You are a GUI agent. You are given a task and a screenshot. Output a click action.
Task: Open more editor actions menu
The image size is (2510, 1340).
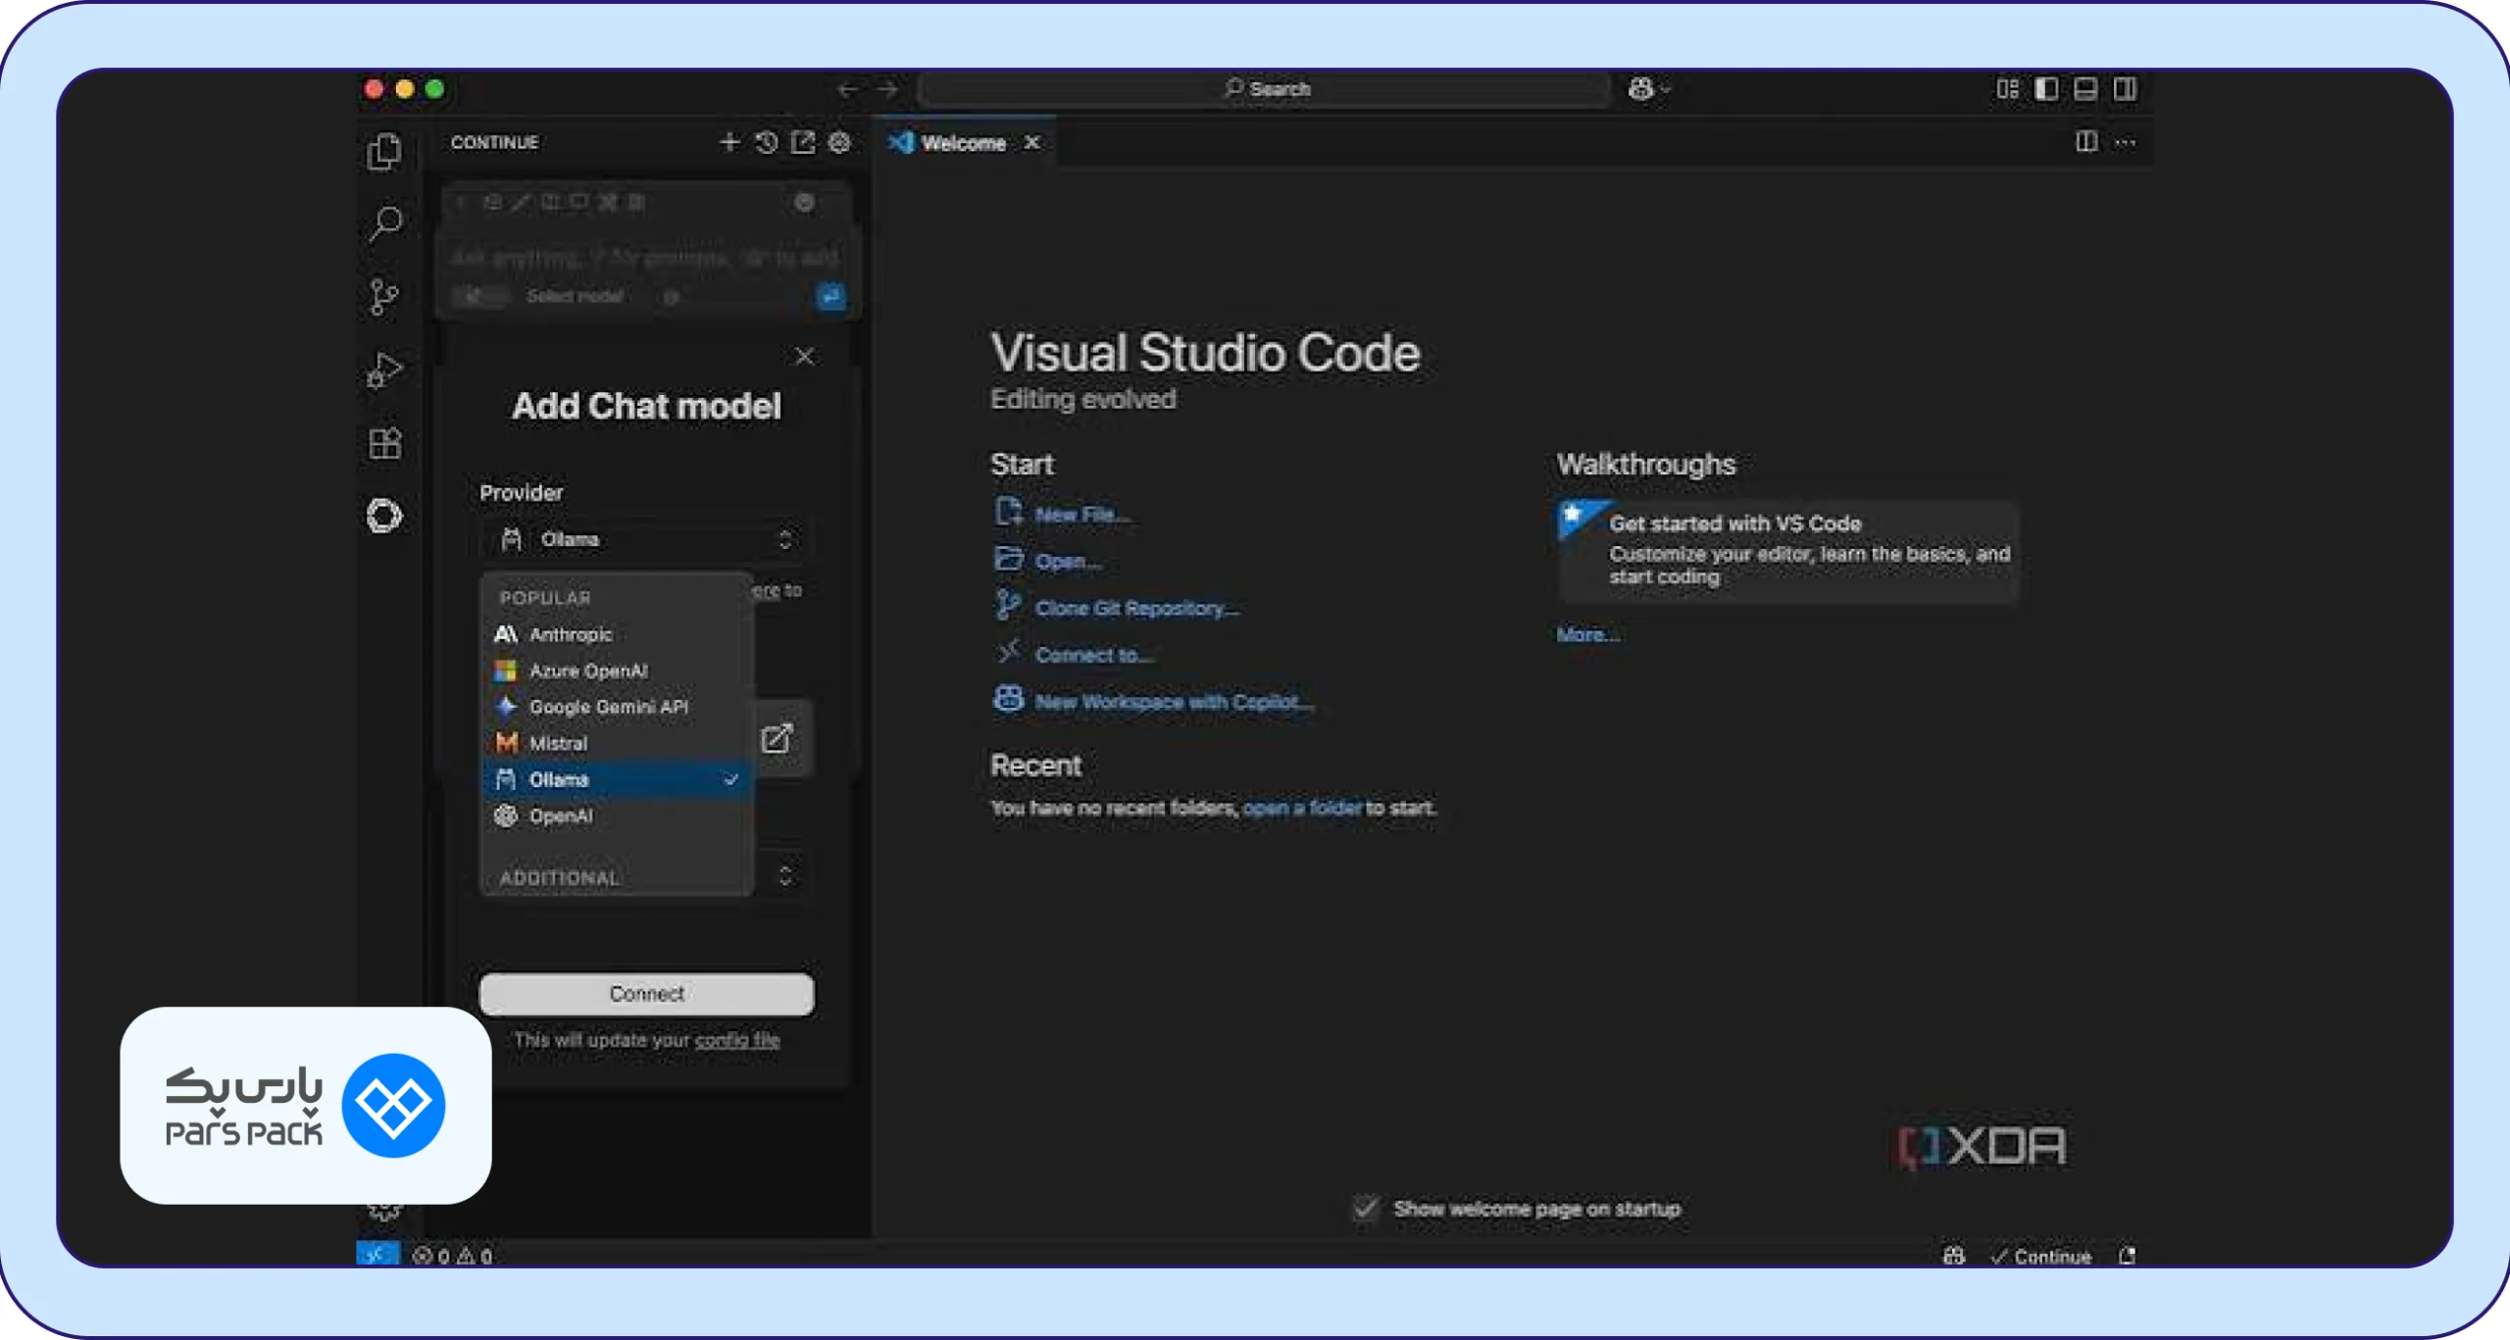[x=2125, y=143]
